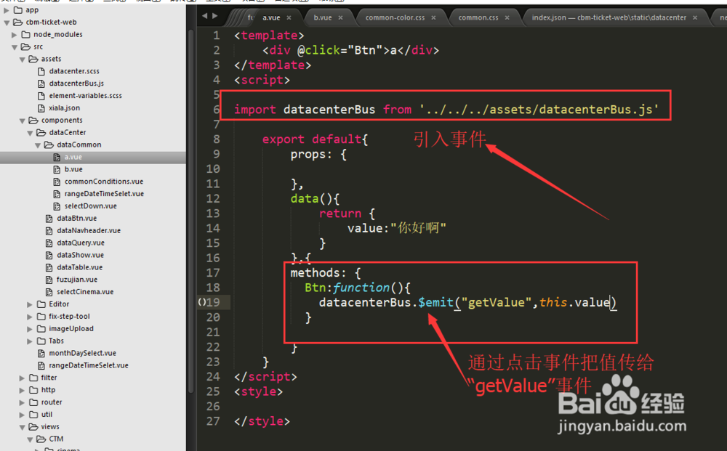Collapse the dataCenter folder arrow

point(30,133)
